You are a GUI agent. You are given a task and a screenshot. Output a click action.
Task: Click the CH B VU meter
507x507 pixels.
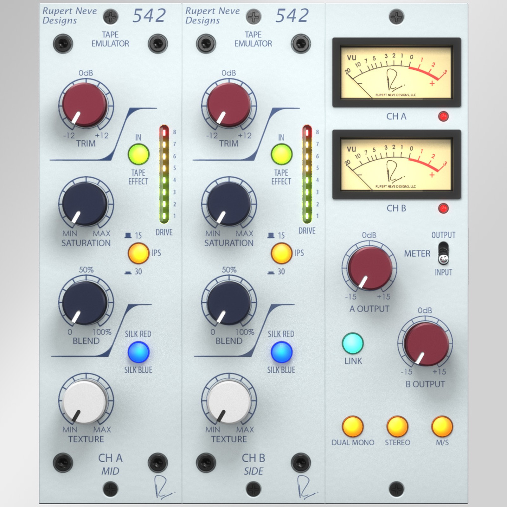(x=396, y=164)
